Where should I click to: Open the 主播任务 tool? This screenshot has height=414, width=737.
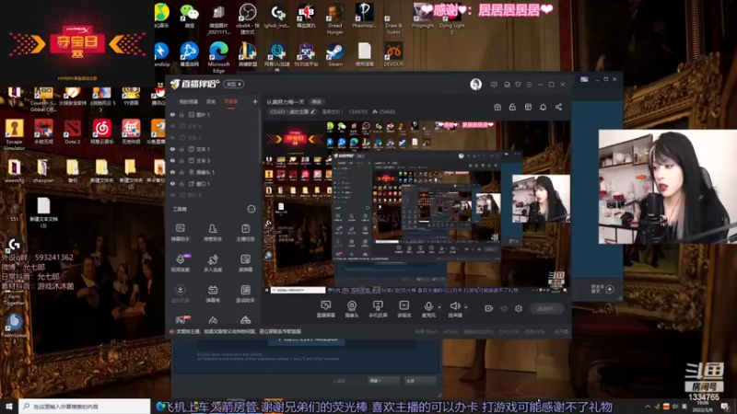245,233
